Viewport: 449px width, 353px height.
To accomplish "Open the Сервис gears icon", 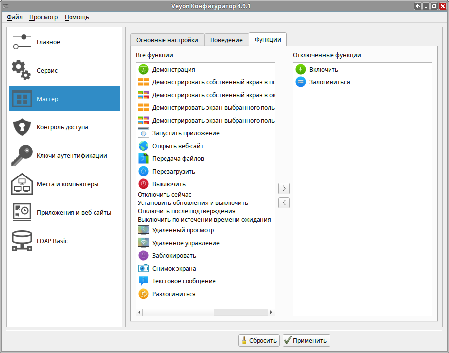I will click(22, 70).
